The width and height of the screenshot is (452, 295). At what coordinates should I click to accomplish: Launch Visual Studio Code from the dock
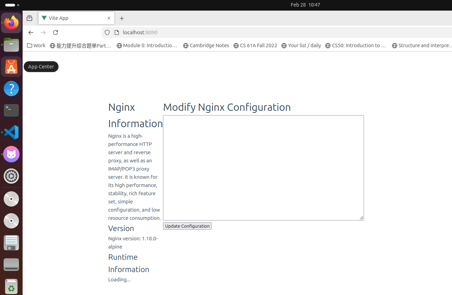pos(11,132)
